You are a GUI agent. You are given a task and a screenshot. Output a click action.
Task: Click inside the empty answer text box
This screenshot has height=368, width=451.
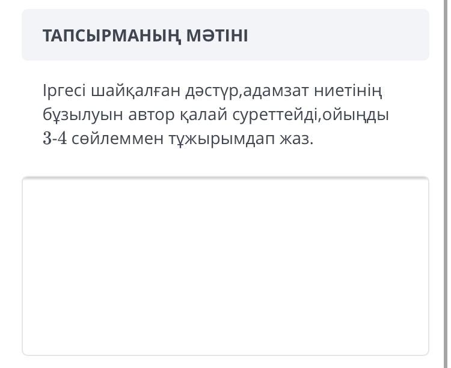coord(226,266)
